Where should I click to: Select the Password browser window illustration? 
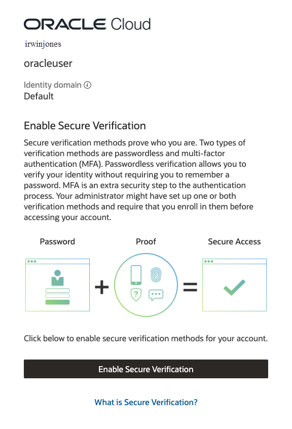pos(57,285)
